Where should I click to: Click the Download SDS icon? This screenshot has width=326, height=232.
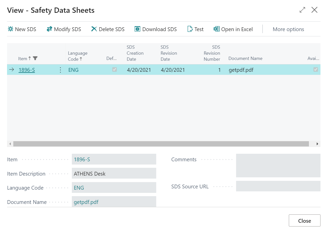pyautogui.click(x=137, y=29)
